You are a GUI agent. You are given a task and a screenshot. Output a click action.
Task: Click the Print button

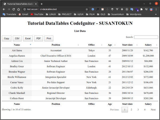point(49,38)
